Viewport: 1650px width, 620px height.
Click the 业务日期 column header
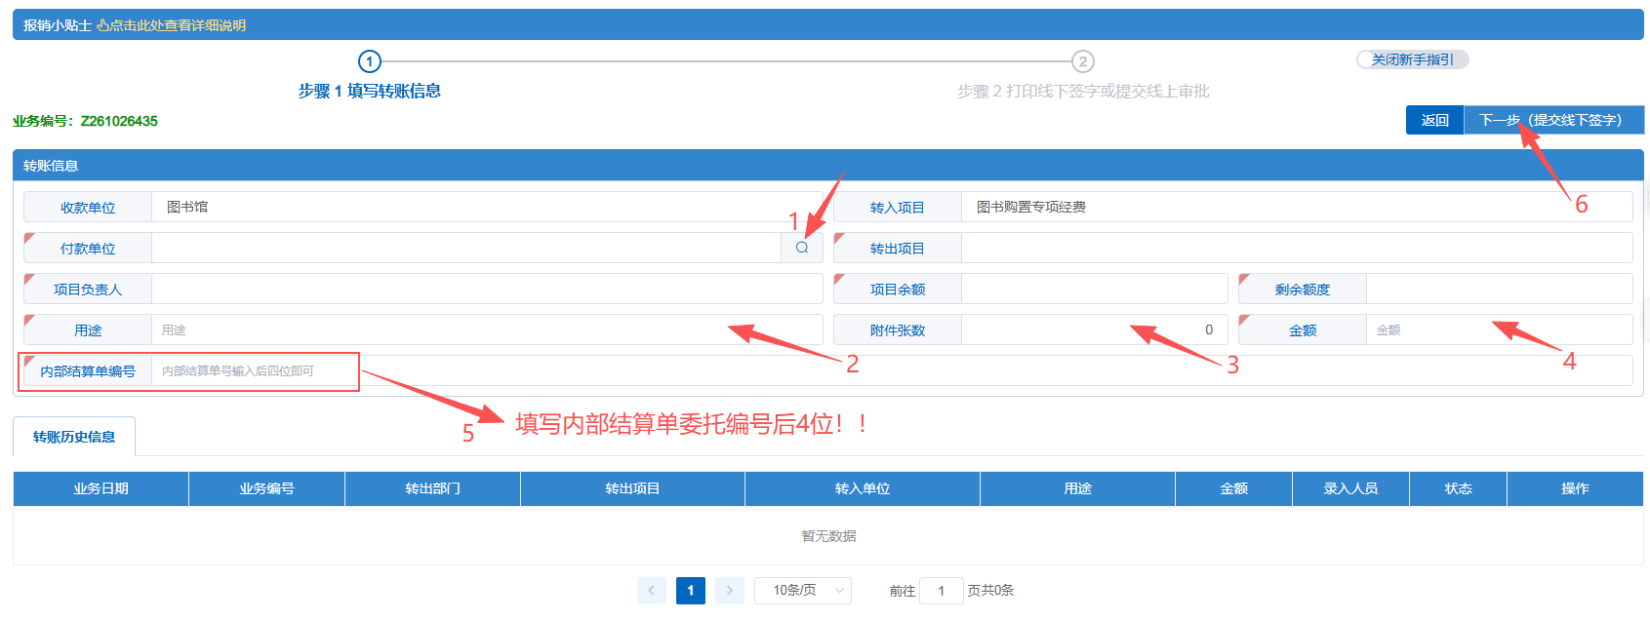[101, 488]
